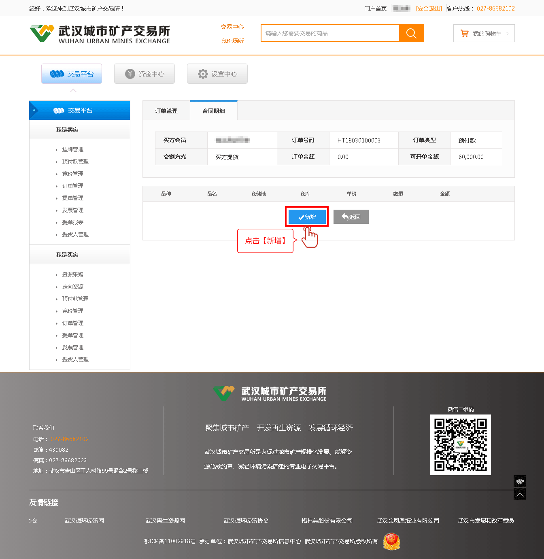Open the 资金中心 funds center tab

(x=144, y=74)
